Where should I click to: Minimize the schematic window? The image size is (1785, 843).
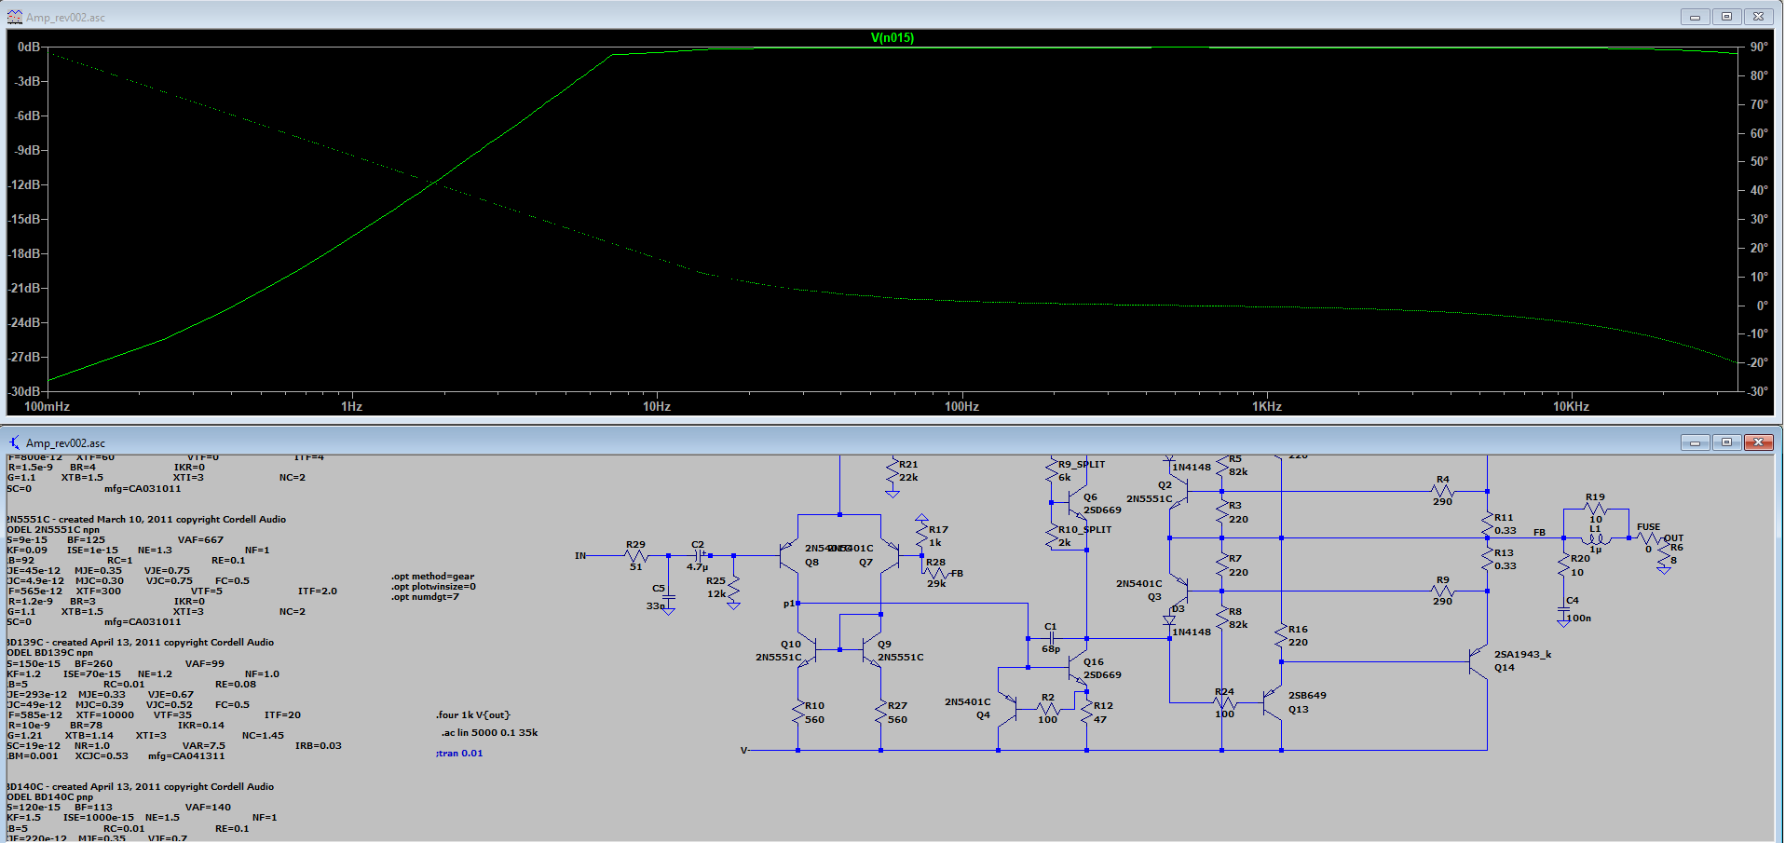[1695, 442]
